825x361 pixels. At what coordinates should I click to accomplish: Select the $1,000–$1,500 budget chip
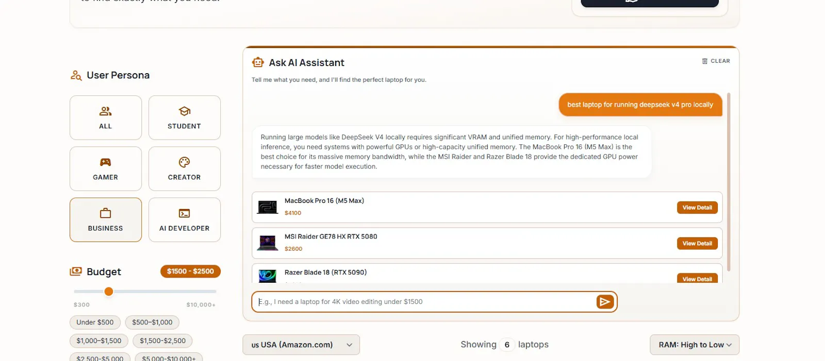click(x=99, y=341)
